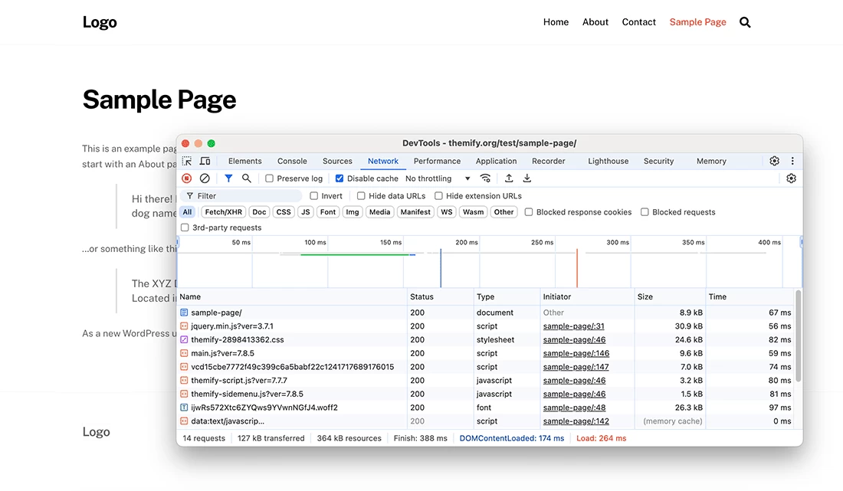Click the About link in site navigation
This screenshot has height=491, width=843.
tap(595, 22)
